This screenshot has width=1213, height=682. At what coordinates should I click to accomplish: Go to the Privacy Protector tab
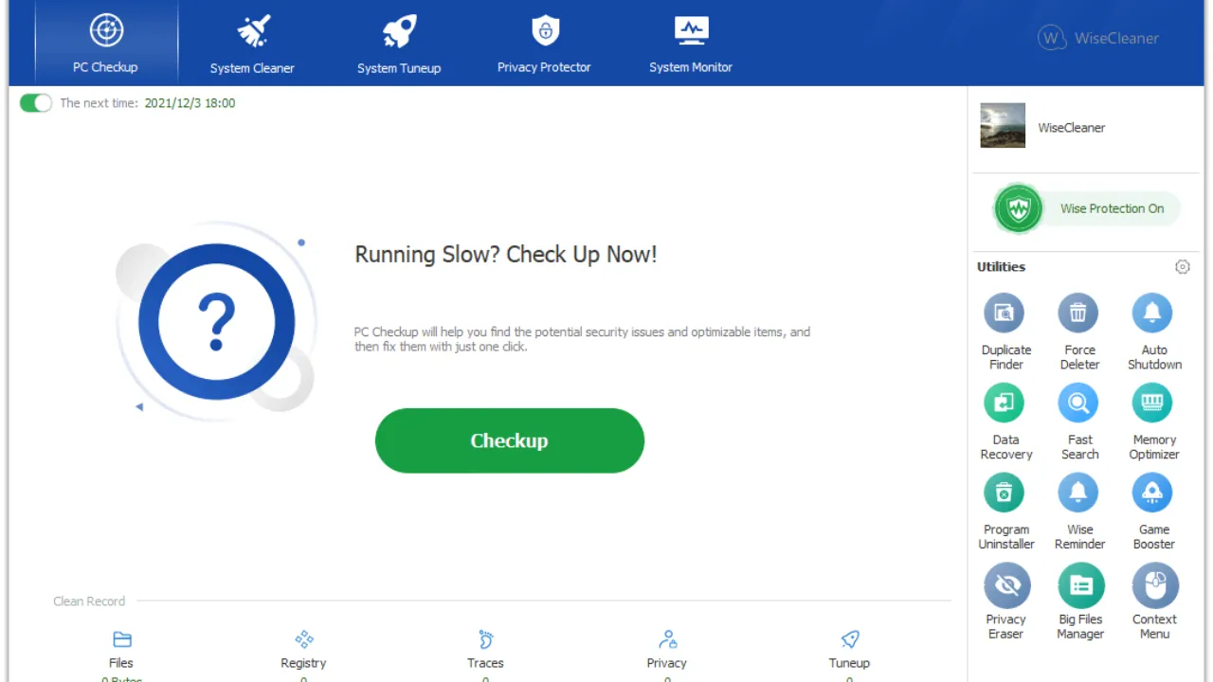click(x=544, y=43)
